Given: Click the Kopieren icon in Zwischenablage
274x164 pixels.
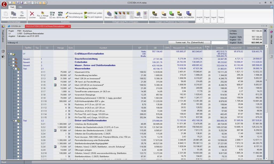Looking at the screenshot, I should click(x=14, y=14).
